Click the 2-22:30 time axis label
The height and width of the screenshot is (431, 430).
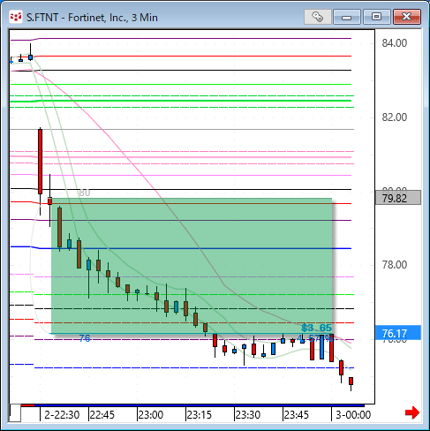62,415
